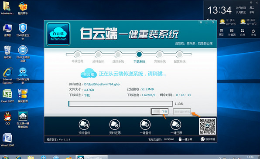Open widget settings gear icon
Screen dimensions: 260x159
coord(251,3)
